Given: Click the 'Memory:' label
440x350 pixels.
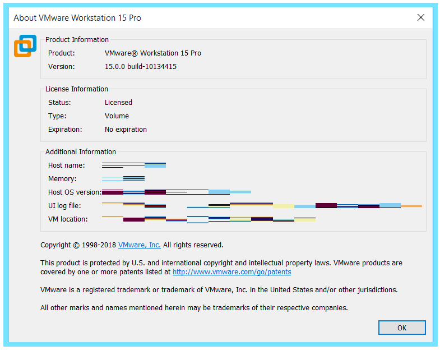Looking at the screenshot, I should pyautogui.click(x=62, y=179).
